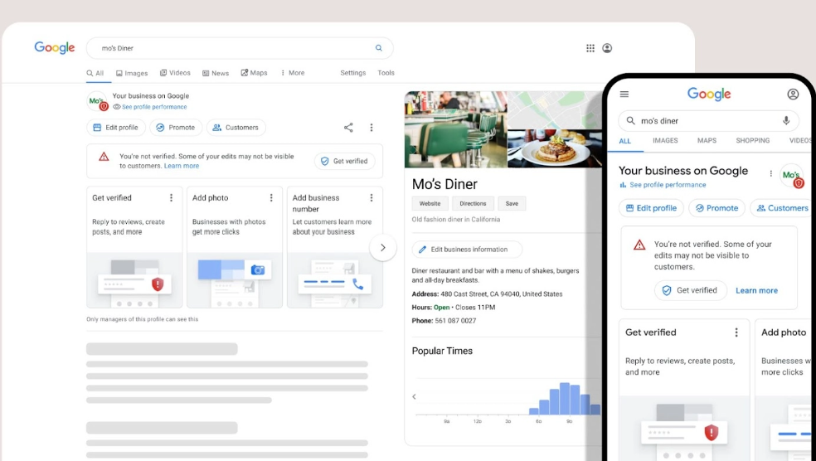Open the three-dot menu beside share icon
This screenshot has width=816, height=461.
pos(371,128)
